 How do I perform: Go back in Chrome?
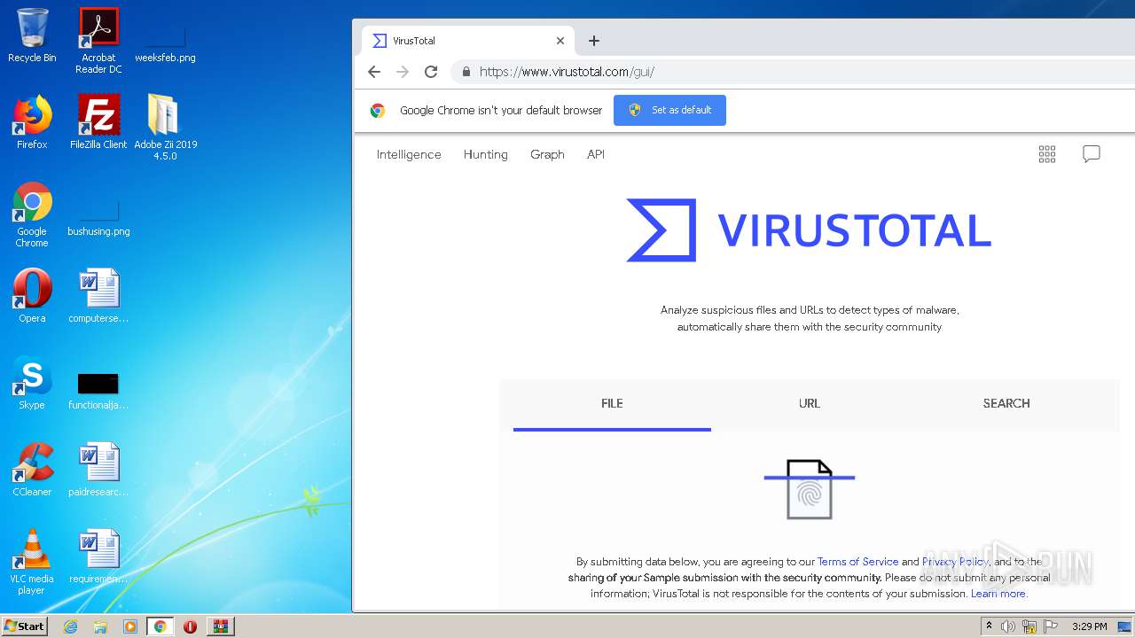(374, 72)
